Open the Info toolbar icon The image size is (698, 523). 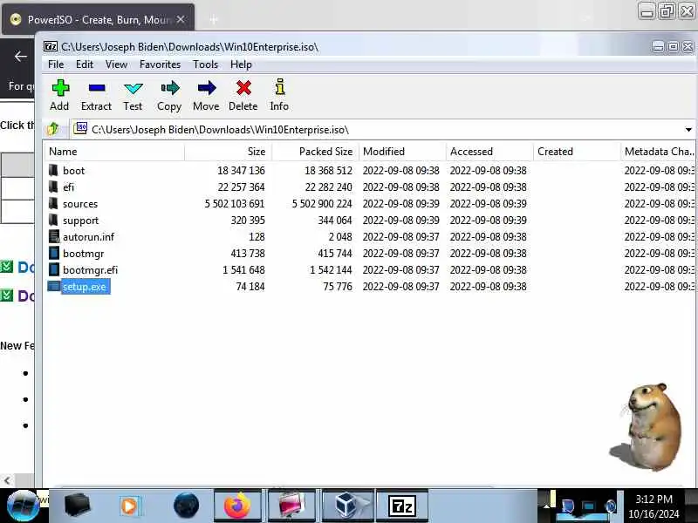click(279, 87)
